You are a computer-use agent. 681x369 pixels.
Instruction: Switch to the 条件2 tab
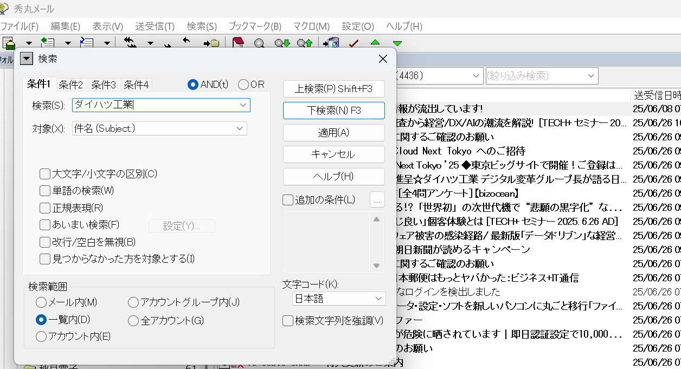click(x=71, y=85)
